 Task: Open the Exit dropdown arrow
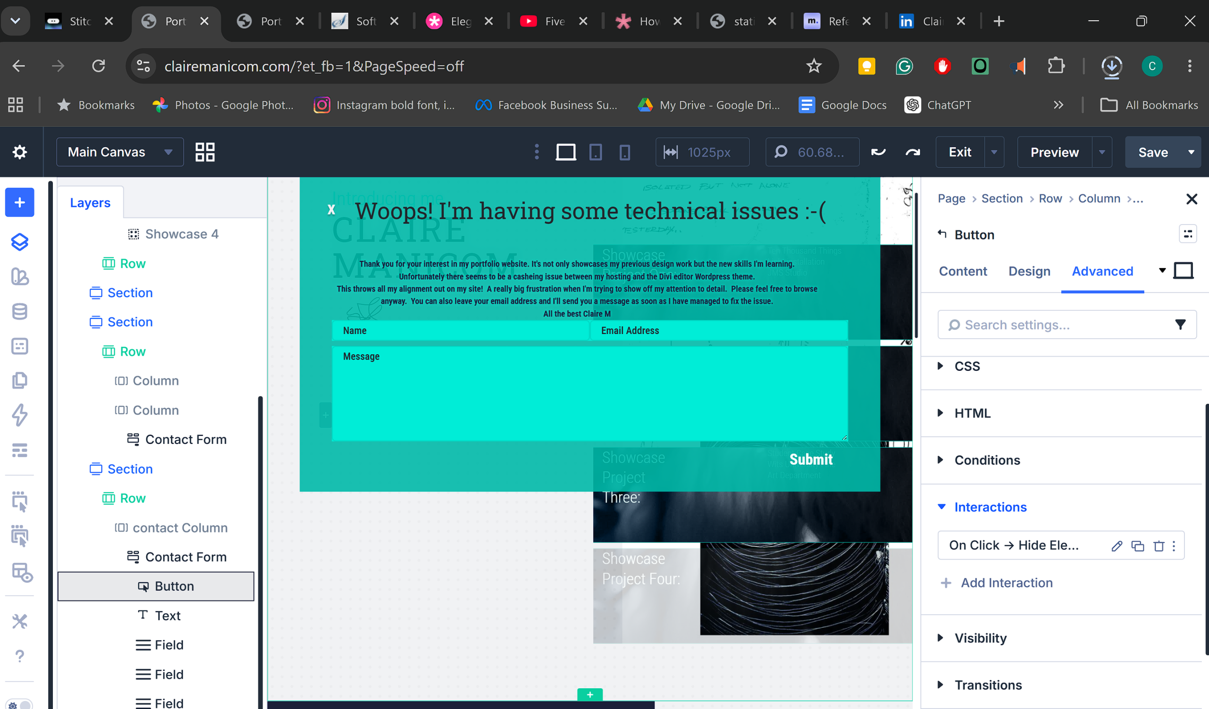994,152
